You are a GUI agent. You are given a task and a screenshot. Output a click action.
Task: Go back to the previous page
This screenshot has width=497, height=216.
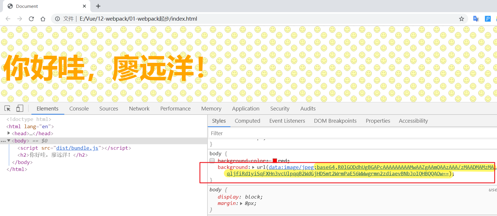coord(8,19)
